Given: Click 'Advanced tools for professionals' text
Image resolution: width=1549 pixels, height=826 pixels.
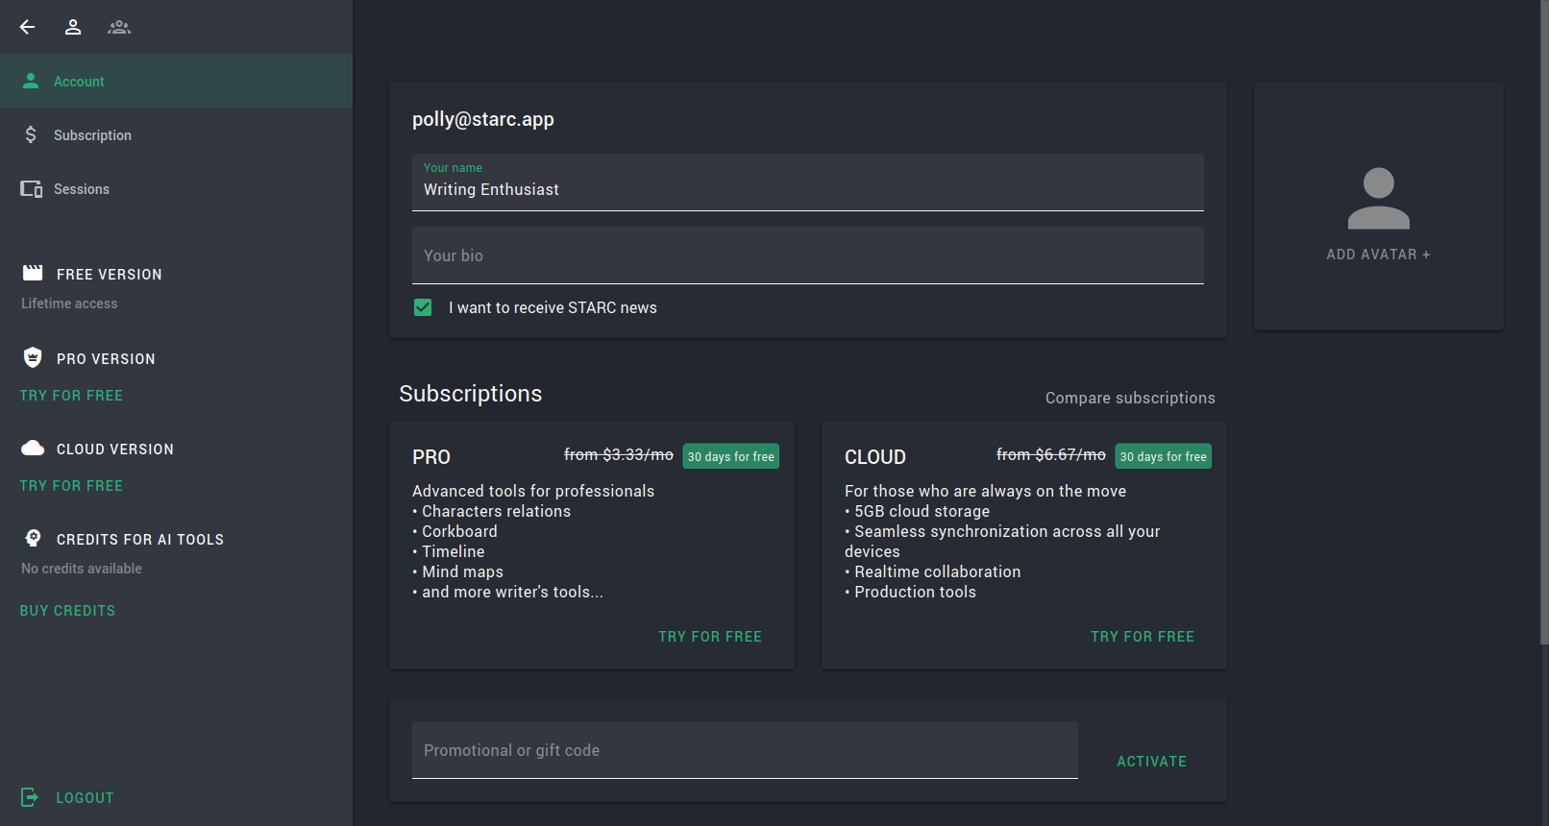Looking at the screenshot, I should [533, 491].
